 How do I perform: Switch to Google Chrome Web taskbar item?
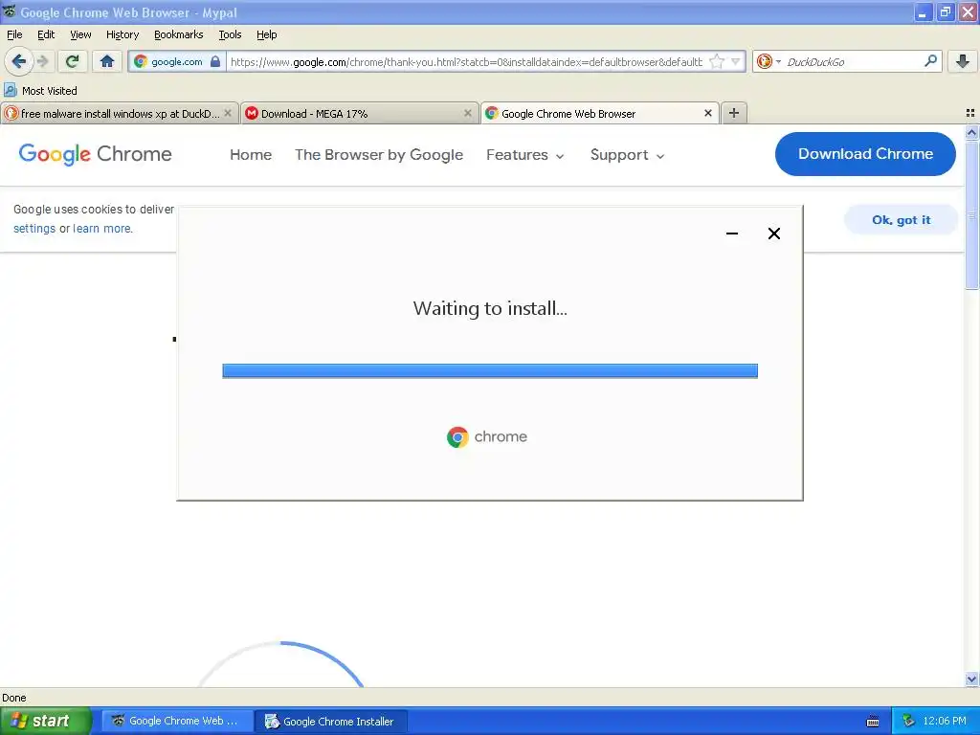pos(177,721)
